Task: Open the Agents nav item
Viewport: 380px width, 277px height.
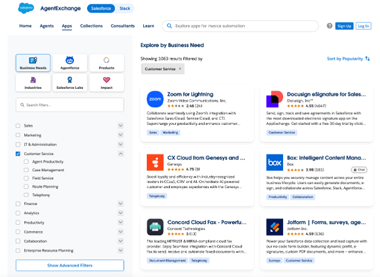Action: [x=47, y=26]
